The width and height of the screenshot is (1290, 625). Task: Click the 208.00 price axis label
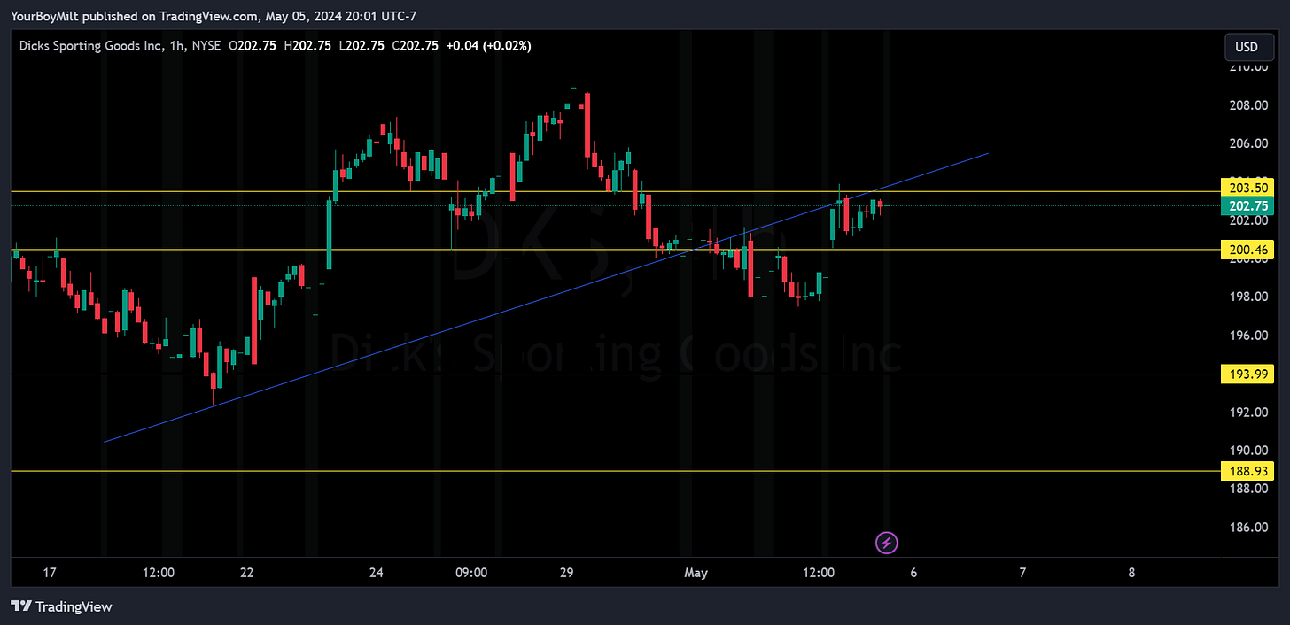(x=1248, y=105)
